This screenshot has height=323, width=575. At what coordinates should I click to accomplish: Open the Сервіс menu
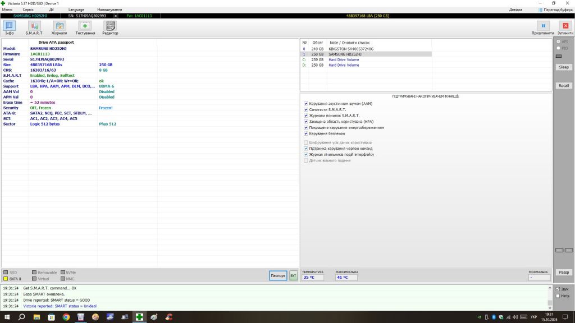pyautogui.click(x=28, y=10)
